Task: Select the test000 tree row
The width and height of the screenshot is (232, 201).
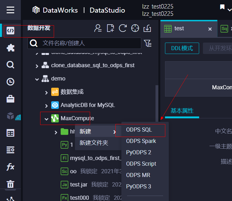Action: 91,198
